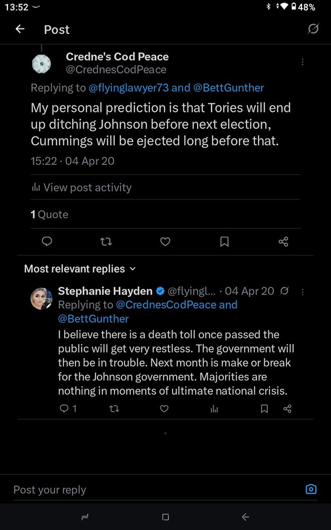Tap the back arrow in header
This screenshot has width=331, height=530.
[x=20, y=29]
